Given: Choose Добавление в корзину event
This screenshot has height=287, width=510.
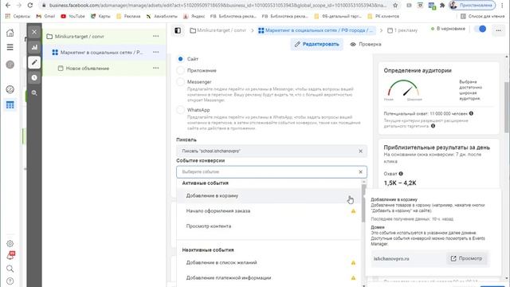Looking at the screenshot, I should [269, 196].
